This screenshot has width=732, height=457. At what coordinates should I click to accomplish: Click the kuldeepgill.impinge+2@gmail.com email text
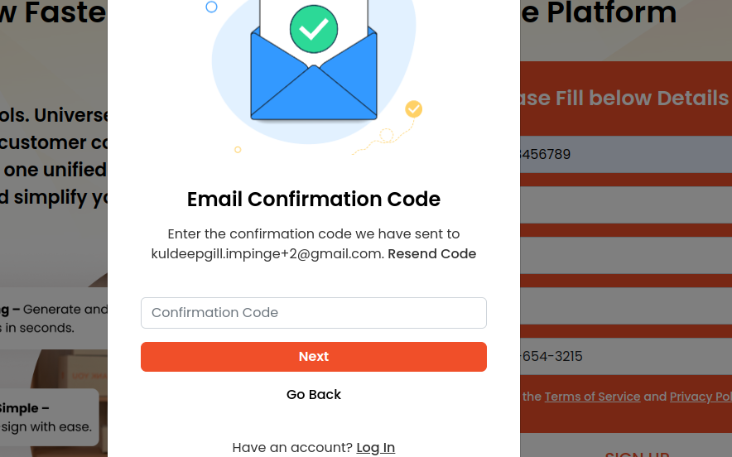click(x=266, y=254)
